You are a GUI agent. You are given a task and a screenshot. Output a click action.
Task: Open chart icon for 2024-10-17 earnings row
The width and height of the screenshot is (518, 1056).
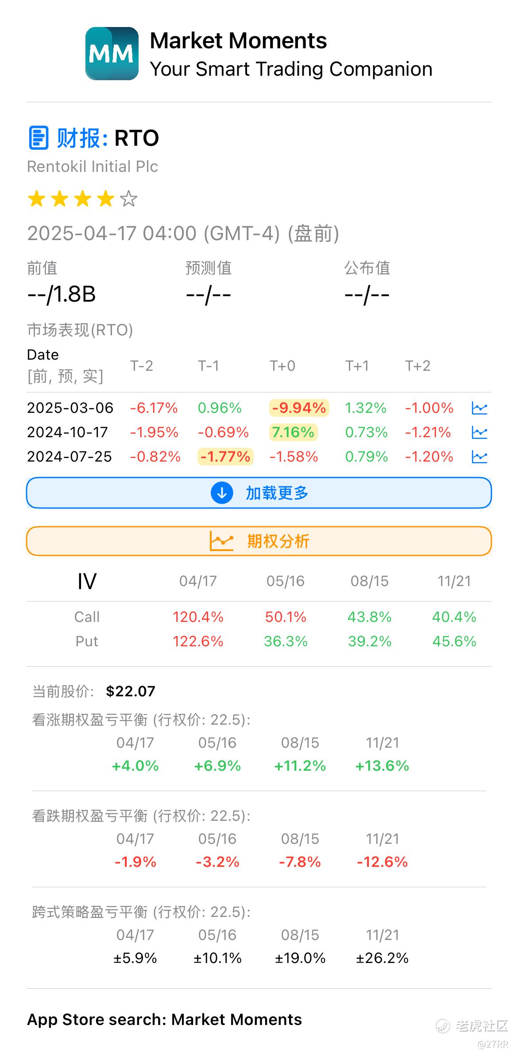(x=479, y=432)
